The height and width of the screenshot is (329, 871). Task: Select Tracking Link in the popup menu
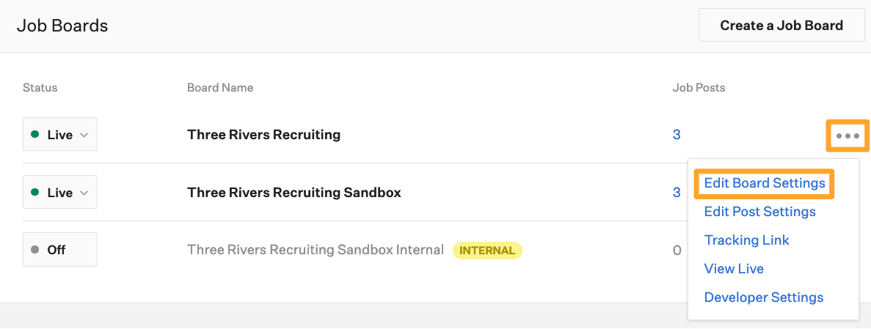(x=746, y=240)
